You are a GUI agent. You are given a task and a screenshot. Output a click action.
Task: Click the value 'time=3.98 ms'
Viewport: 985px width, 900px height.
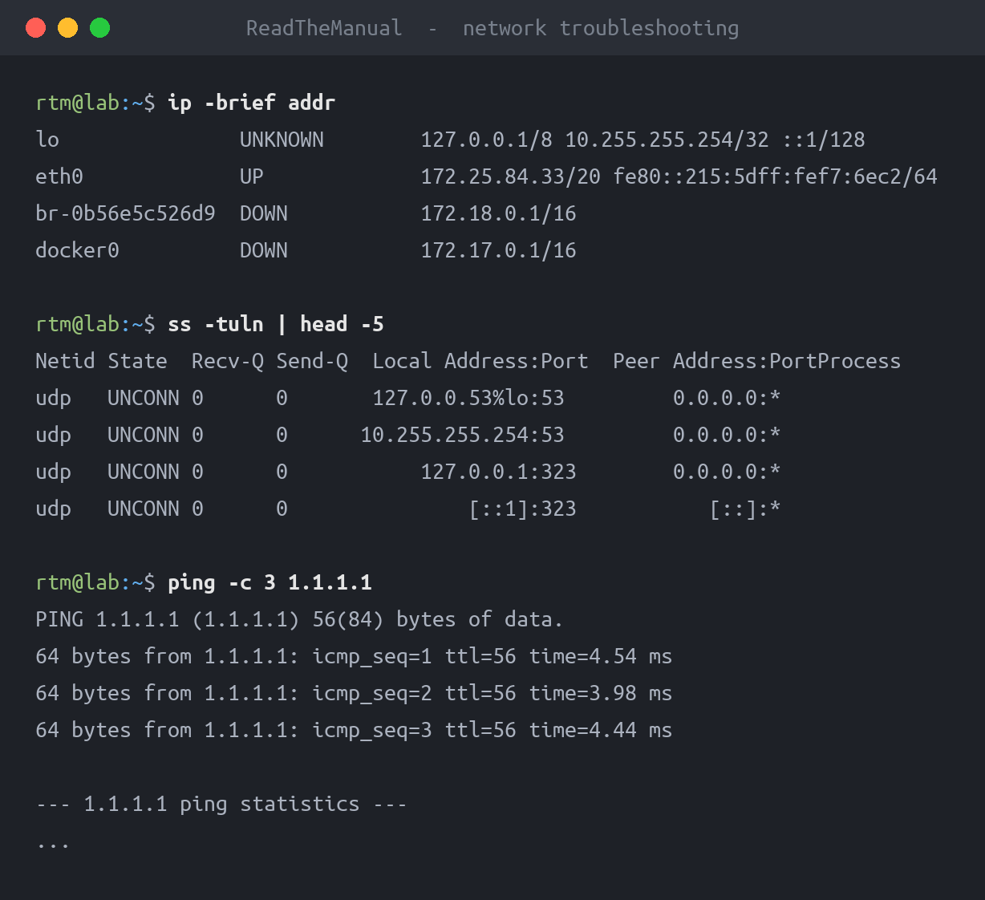(x=601, y=693)
